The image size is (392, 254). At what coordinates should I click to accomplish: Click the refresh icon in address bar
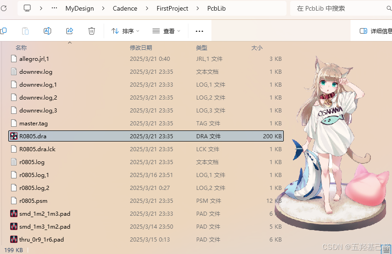4,8
